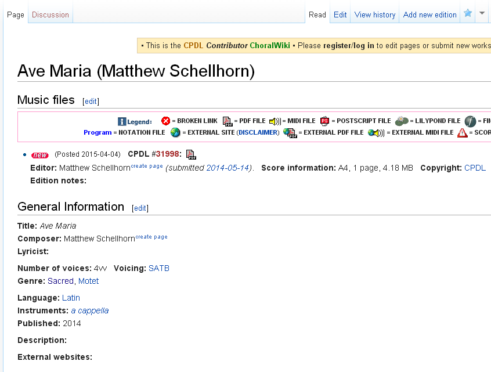
Task: Switch to the Discussion tab
Action: [50, 15]
